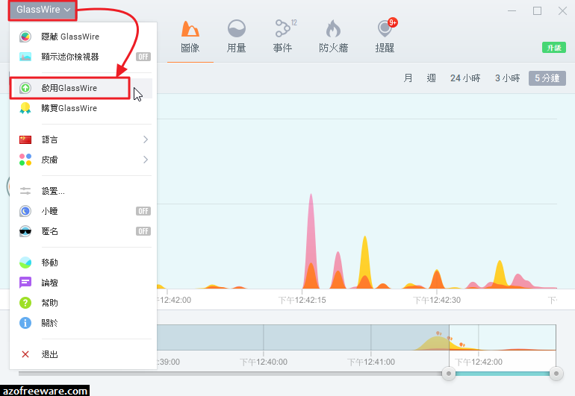
Task: Click the tall pink traffic spike in graph
Action: 311,234
